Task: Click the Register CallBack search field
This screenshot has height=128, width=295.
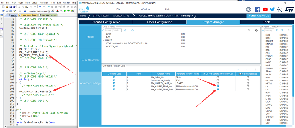Action: (x=269, y=30)
